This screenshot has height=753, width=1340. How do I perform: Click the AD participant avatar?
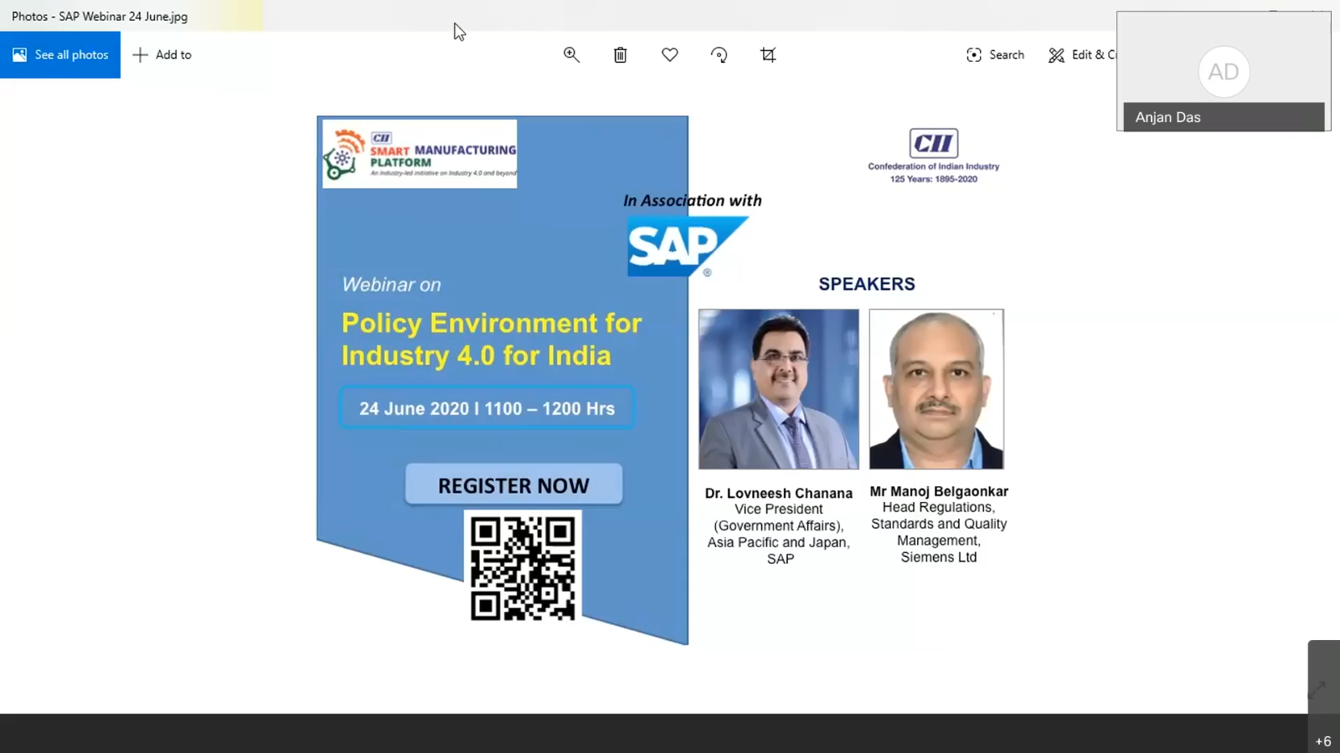point(1224,72)
